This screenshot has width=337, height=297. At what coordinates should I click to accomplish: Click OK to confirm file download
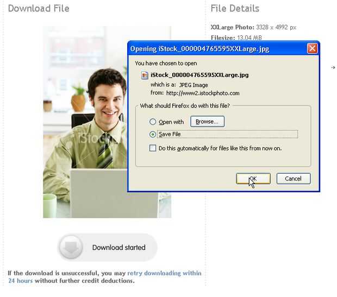click(x=253, y=179)
